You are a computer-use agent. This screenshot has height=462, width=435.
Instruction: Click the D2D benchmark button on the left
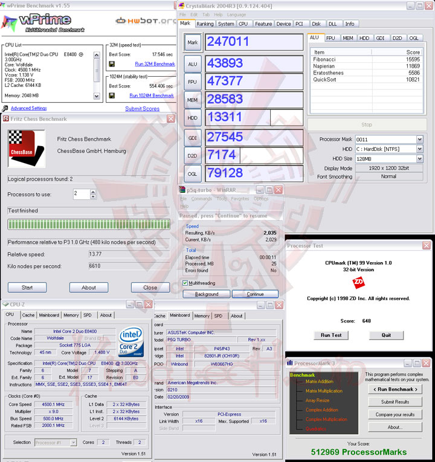point(193,156)
